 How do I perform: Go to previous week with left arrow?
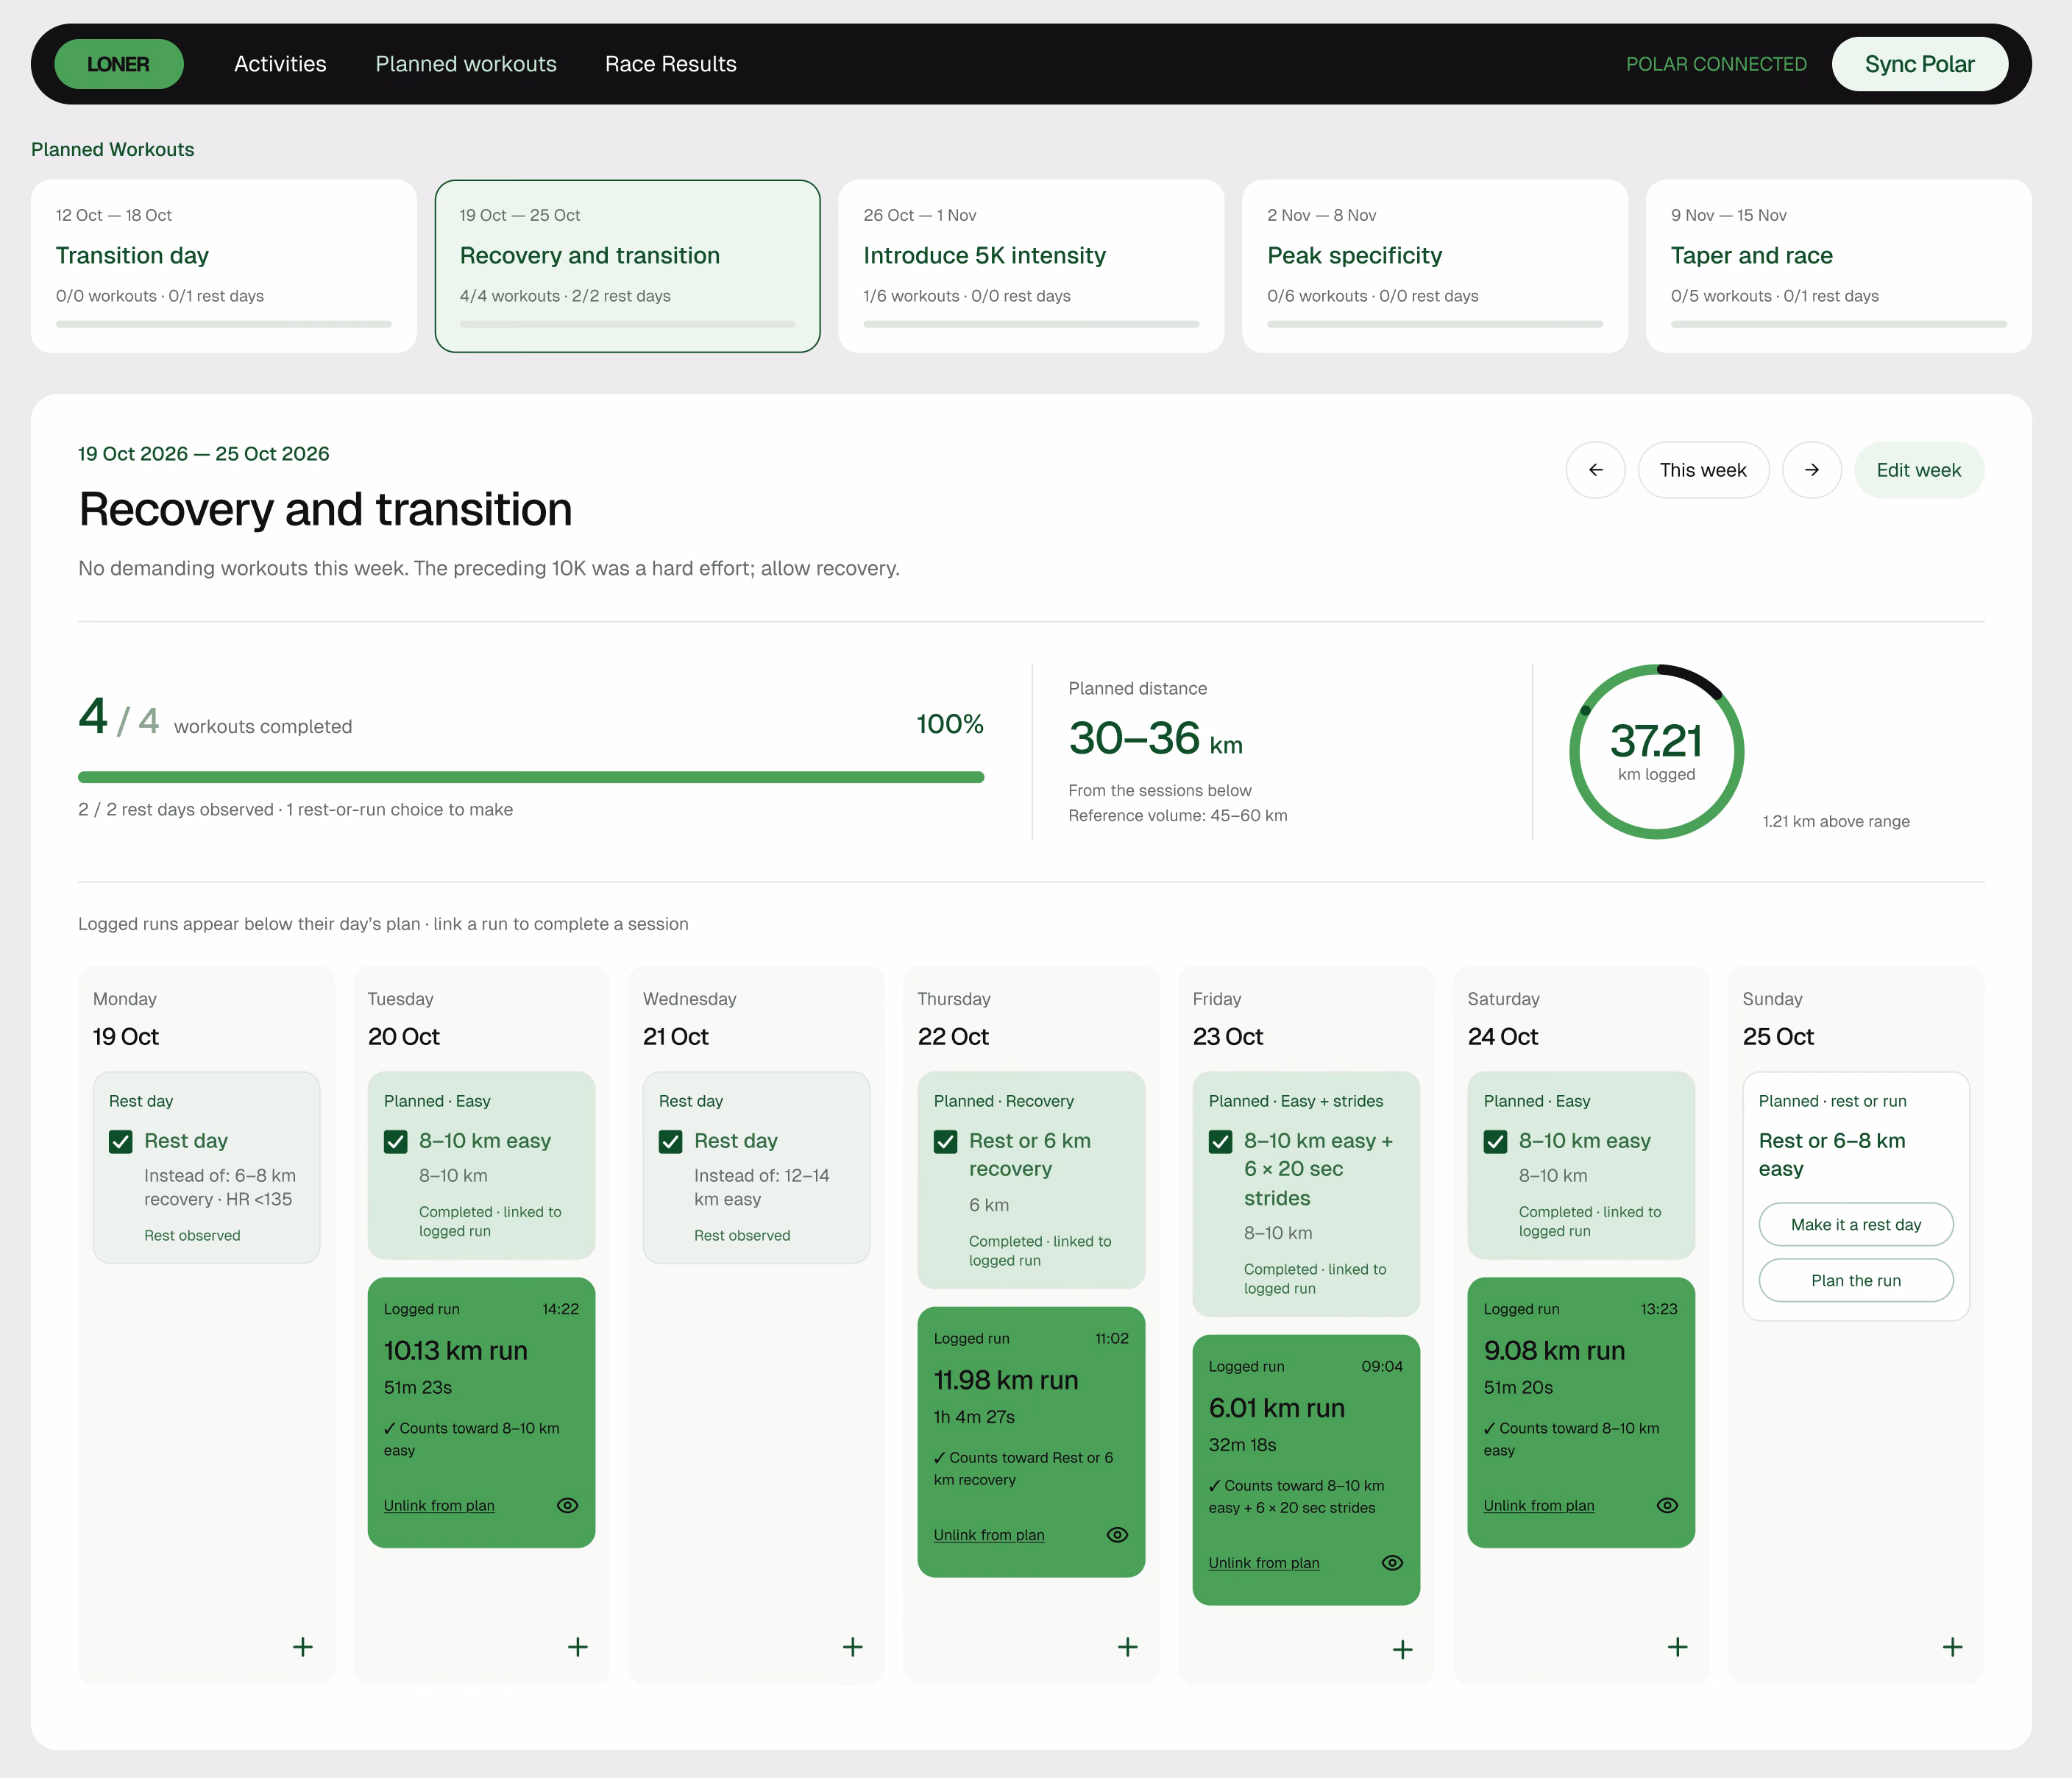[x=1595, y=470]
